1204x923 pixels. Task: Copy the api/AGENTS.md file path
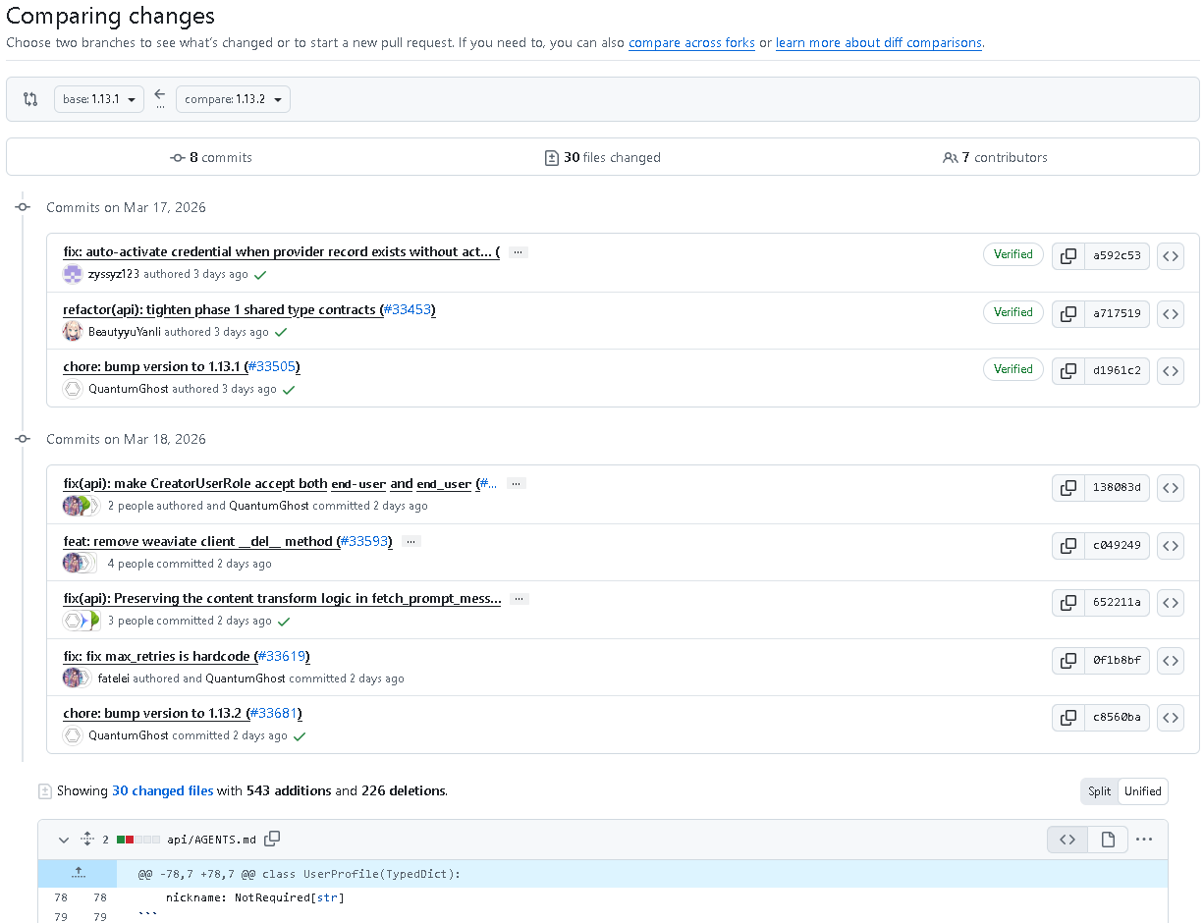click(273, 839)
